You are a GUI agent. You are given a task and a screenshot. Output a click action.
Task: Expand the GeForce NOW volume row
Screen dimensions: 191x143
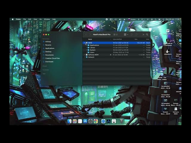point(85,55)
